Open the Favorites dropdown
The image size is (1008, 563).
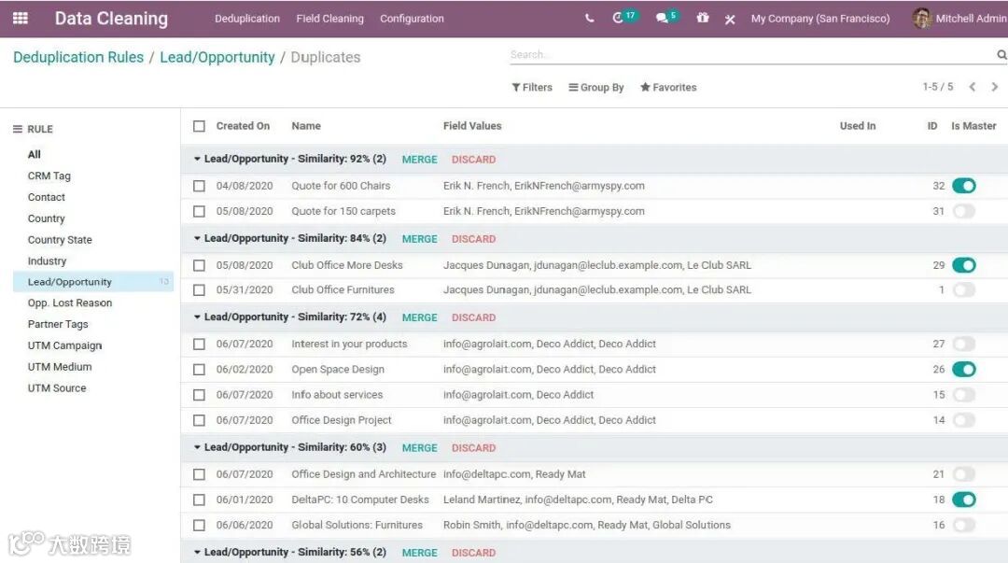[668, 88]
